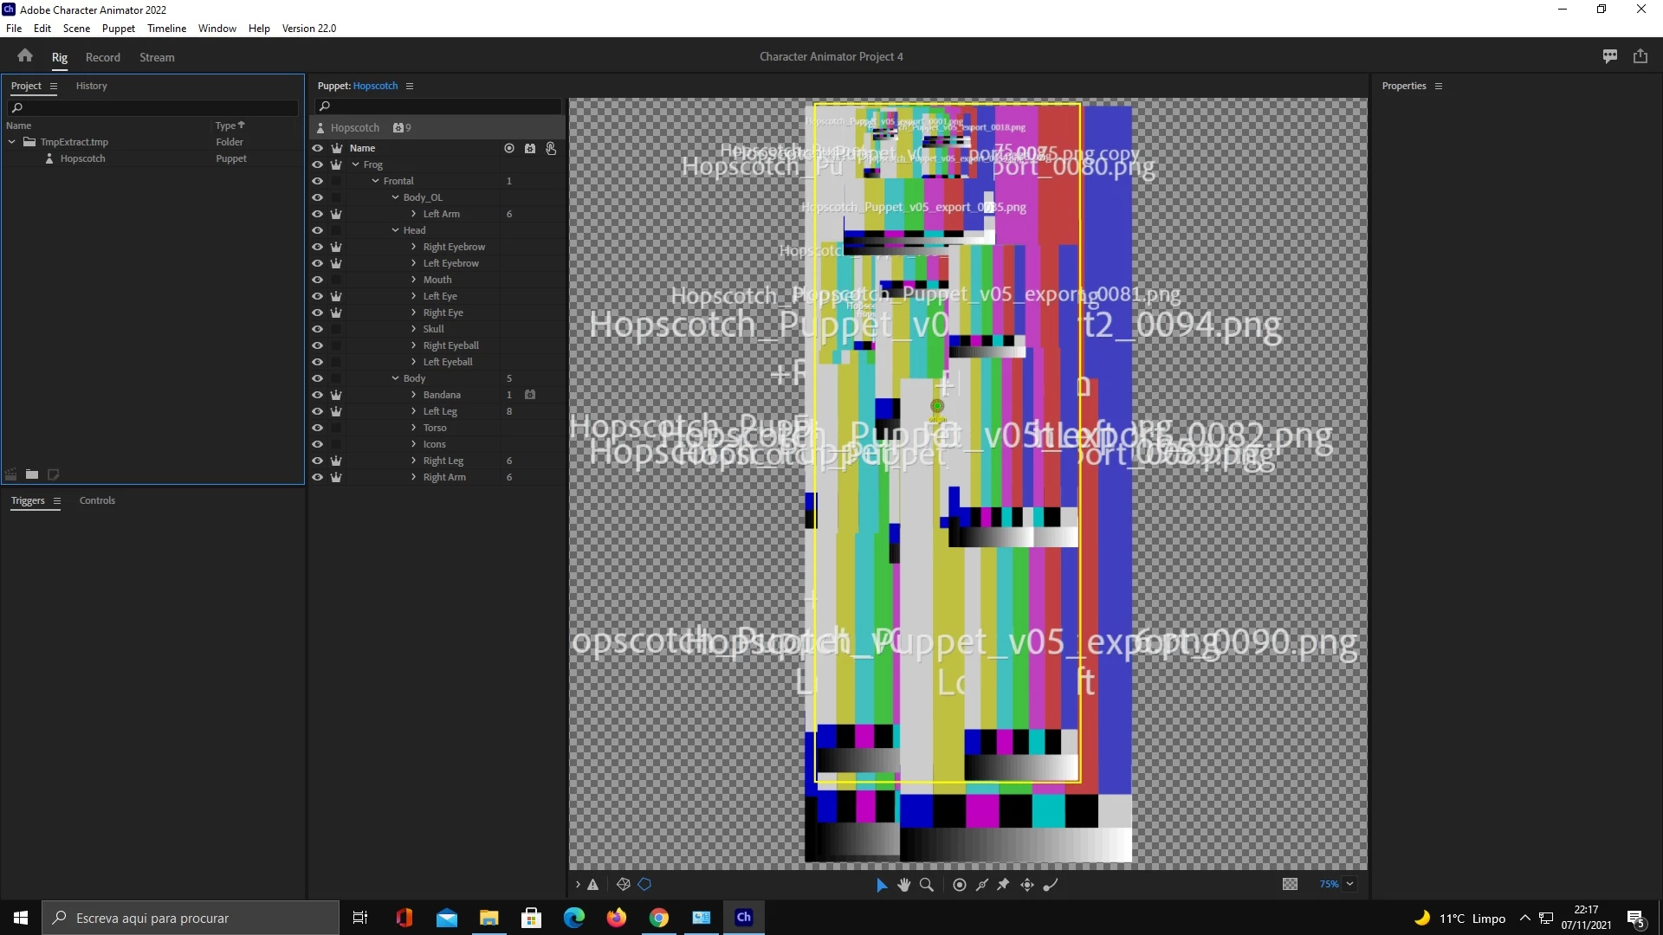Select the Hand tool in puppet toolbar
Viewport: 1663px width, 935px height.
point(903,885)
